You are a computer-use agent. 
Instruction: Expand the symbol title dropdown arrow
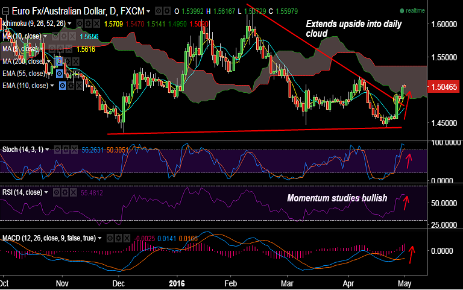[x=148, y=11]
